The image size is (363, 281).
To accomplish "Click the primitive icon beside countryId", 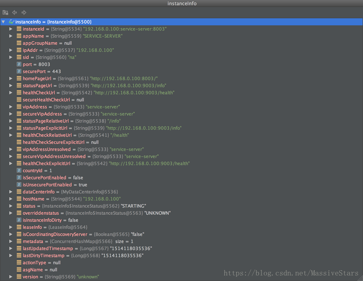I will click(19, 170).
